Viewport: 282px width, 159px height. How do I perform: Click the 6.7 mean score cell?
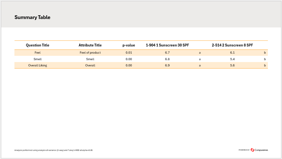(x=167, y=53)
